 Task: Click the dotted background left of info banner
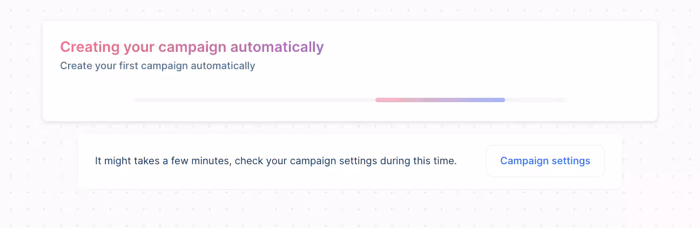point(43,161)
